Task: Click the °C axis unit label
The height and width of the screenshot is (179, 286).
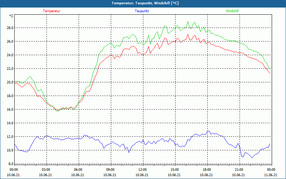Action: pyautogui.click(x=11, y=16)
